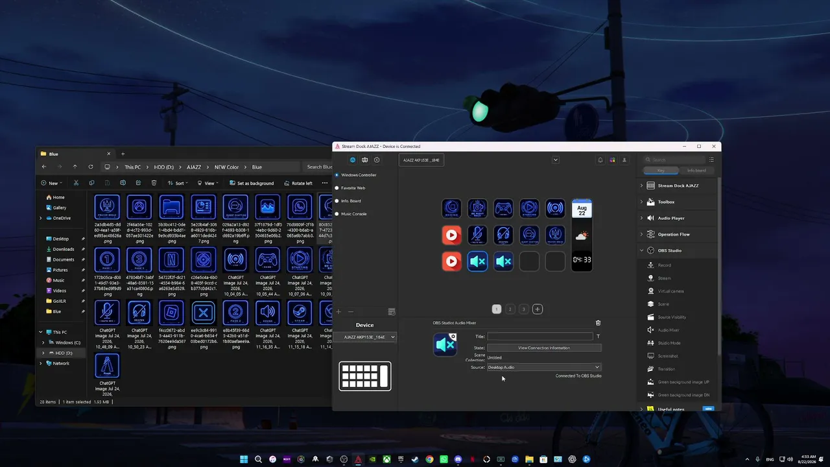Select the Info. Board profile
The width and height of the screenshot is (830, 467).
351,201
